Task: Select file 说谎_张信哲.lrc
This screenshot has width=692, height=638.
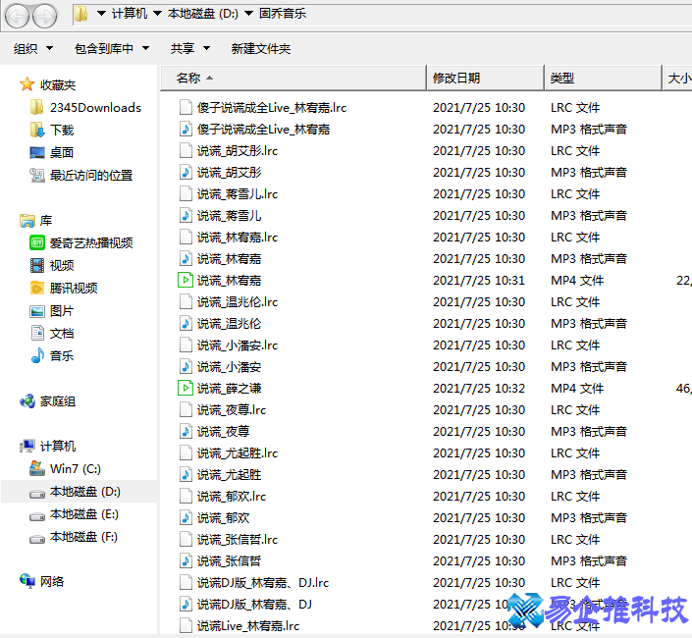Action: [238, 540]
